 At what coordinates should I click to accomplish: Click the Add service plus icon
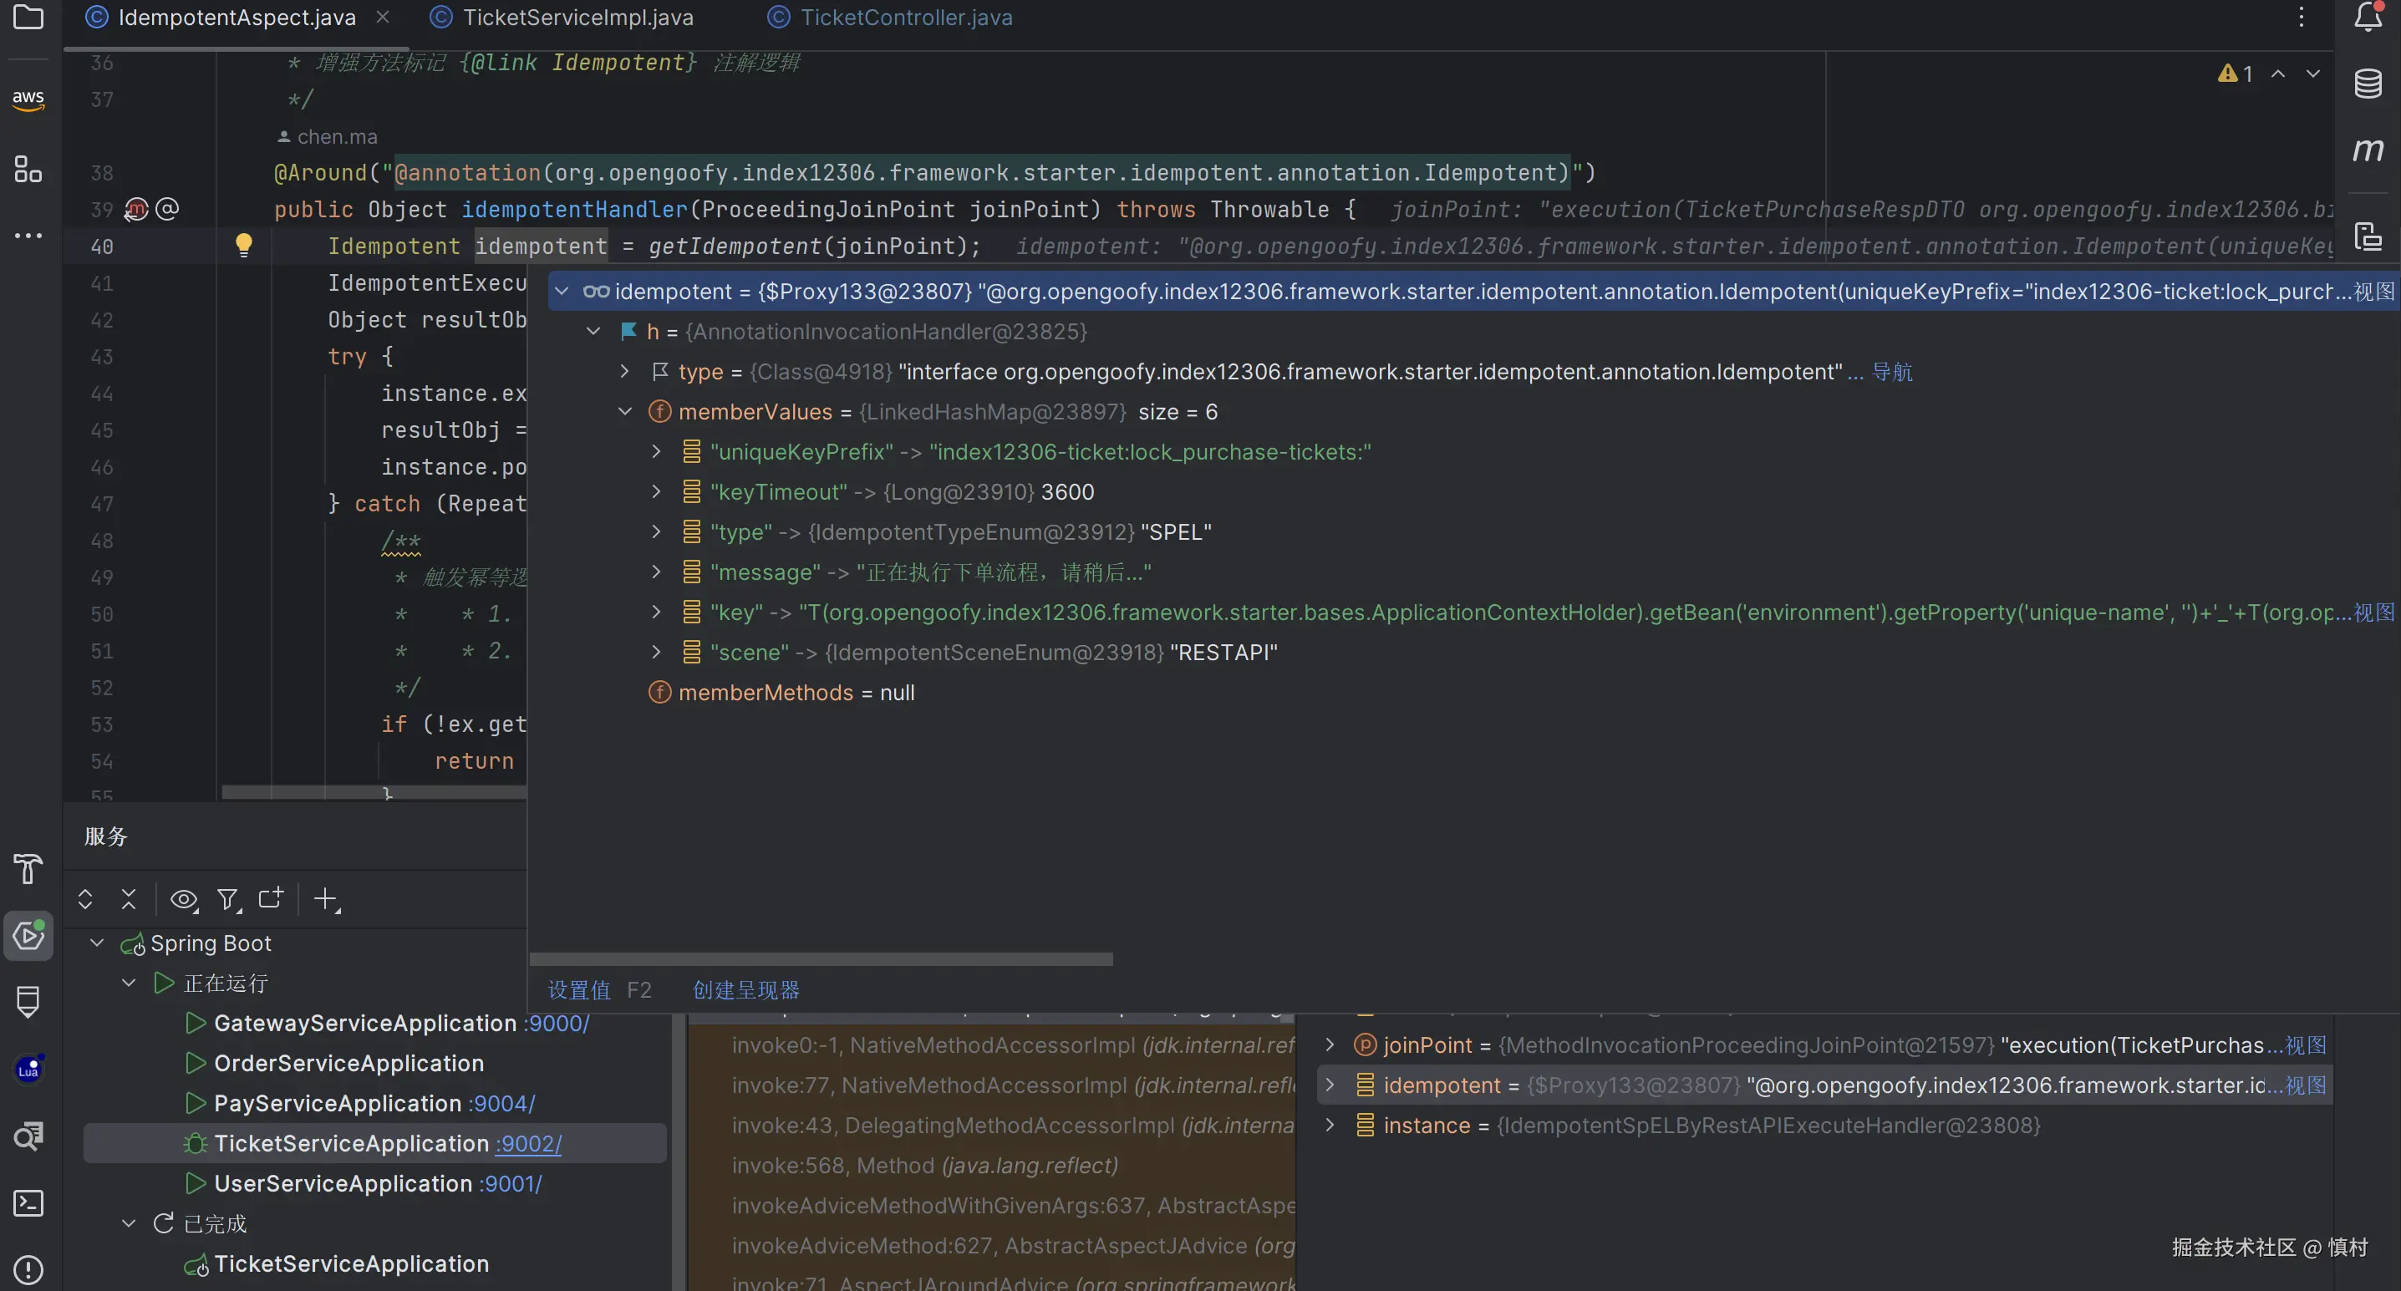coord(325,898)
